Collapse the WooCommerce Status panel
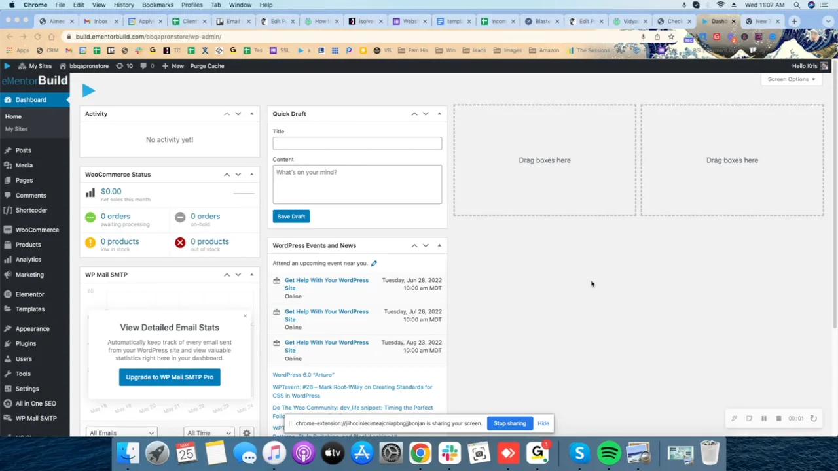Screen dimensions: 838x471 click(x=251, y=175)
